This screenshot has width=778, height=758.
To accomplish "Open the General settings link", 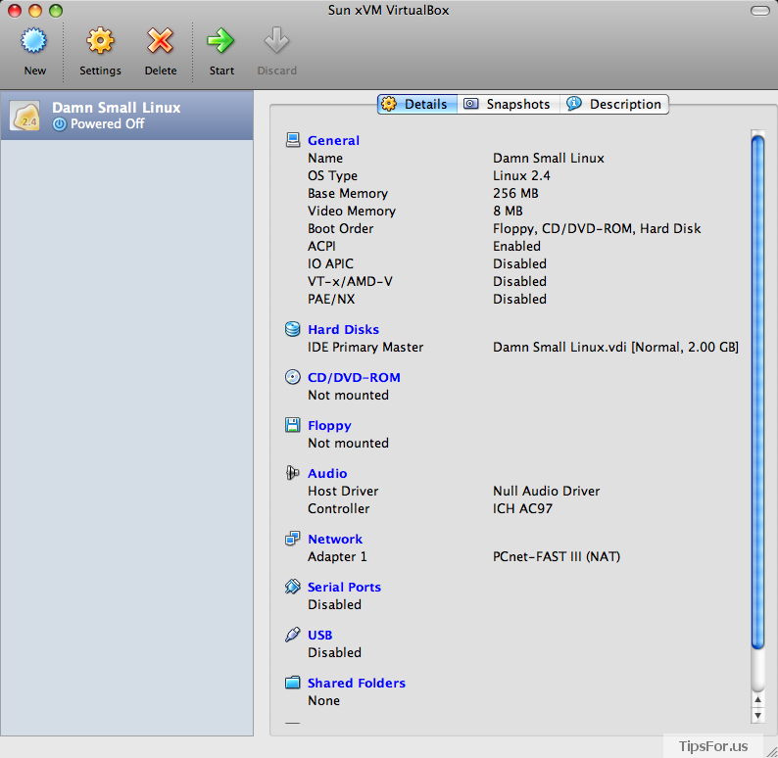I will pos(333,140).
